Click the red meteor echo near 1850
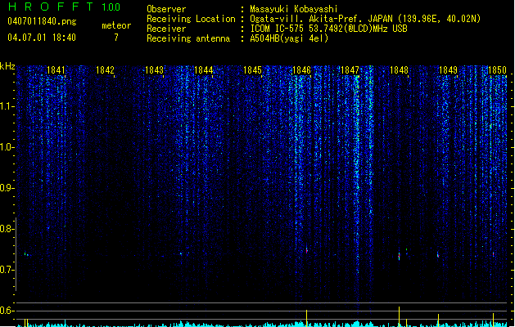Viewport: 515px width, 327px height. [494, 254]
